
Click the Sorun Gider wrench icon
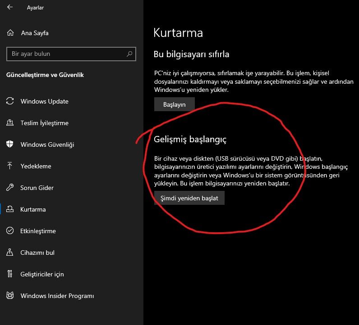[x=10, y=187]
